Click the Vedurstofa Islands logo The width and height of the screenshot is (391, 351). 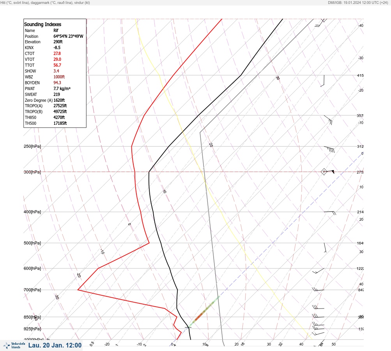14,345
